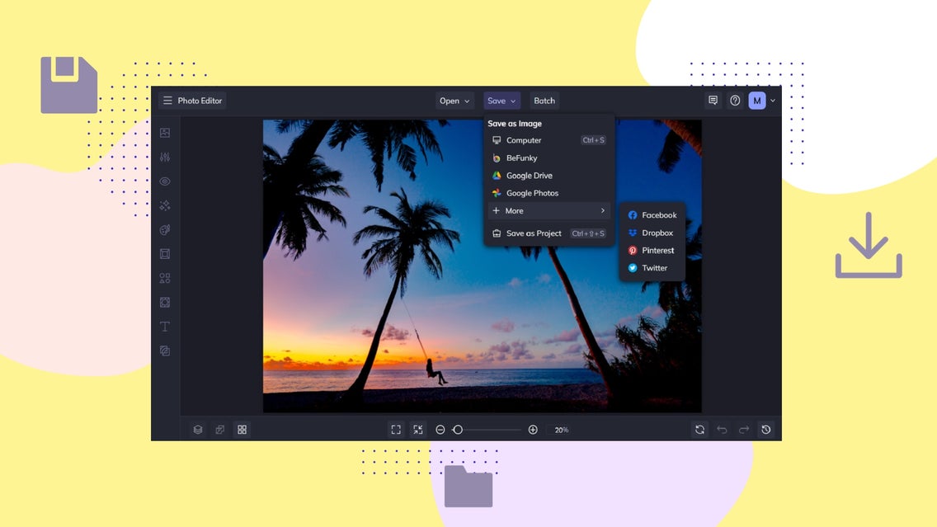937x527 pixels.
Task: Open the Image Manager sidebar tool
Action: pyautogui.click(x=165, y=133)
